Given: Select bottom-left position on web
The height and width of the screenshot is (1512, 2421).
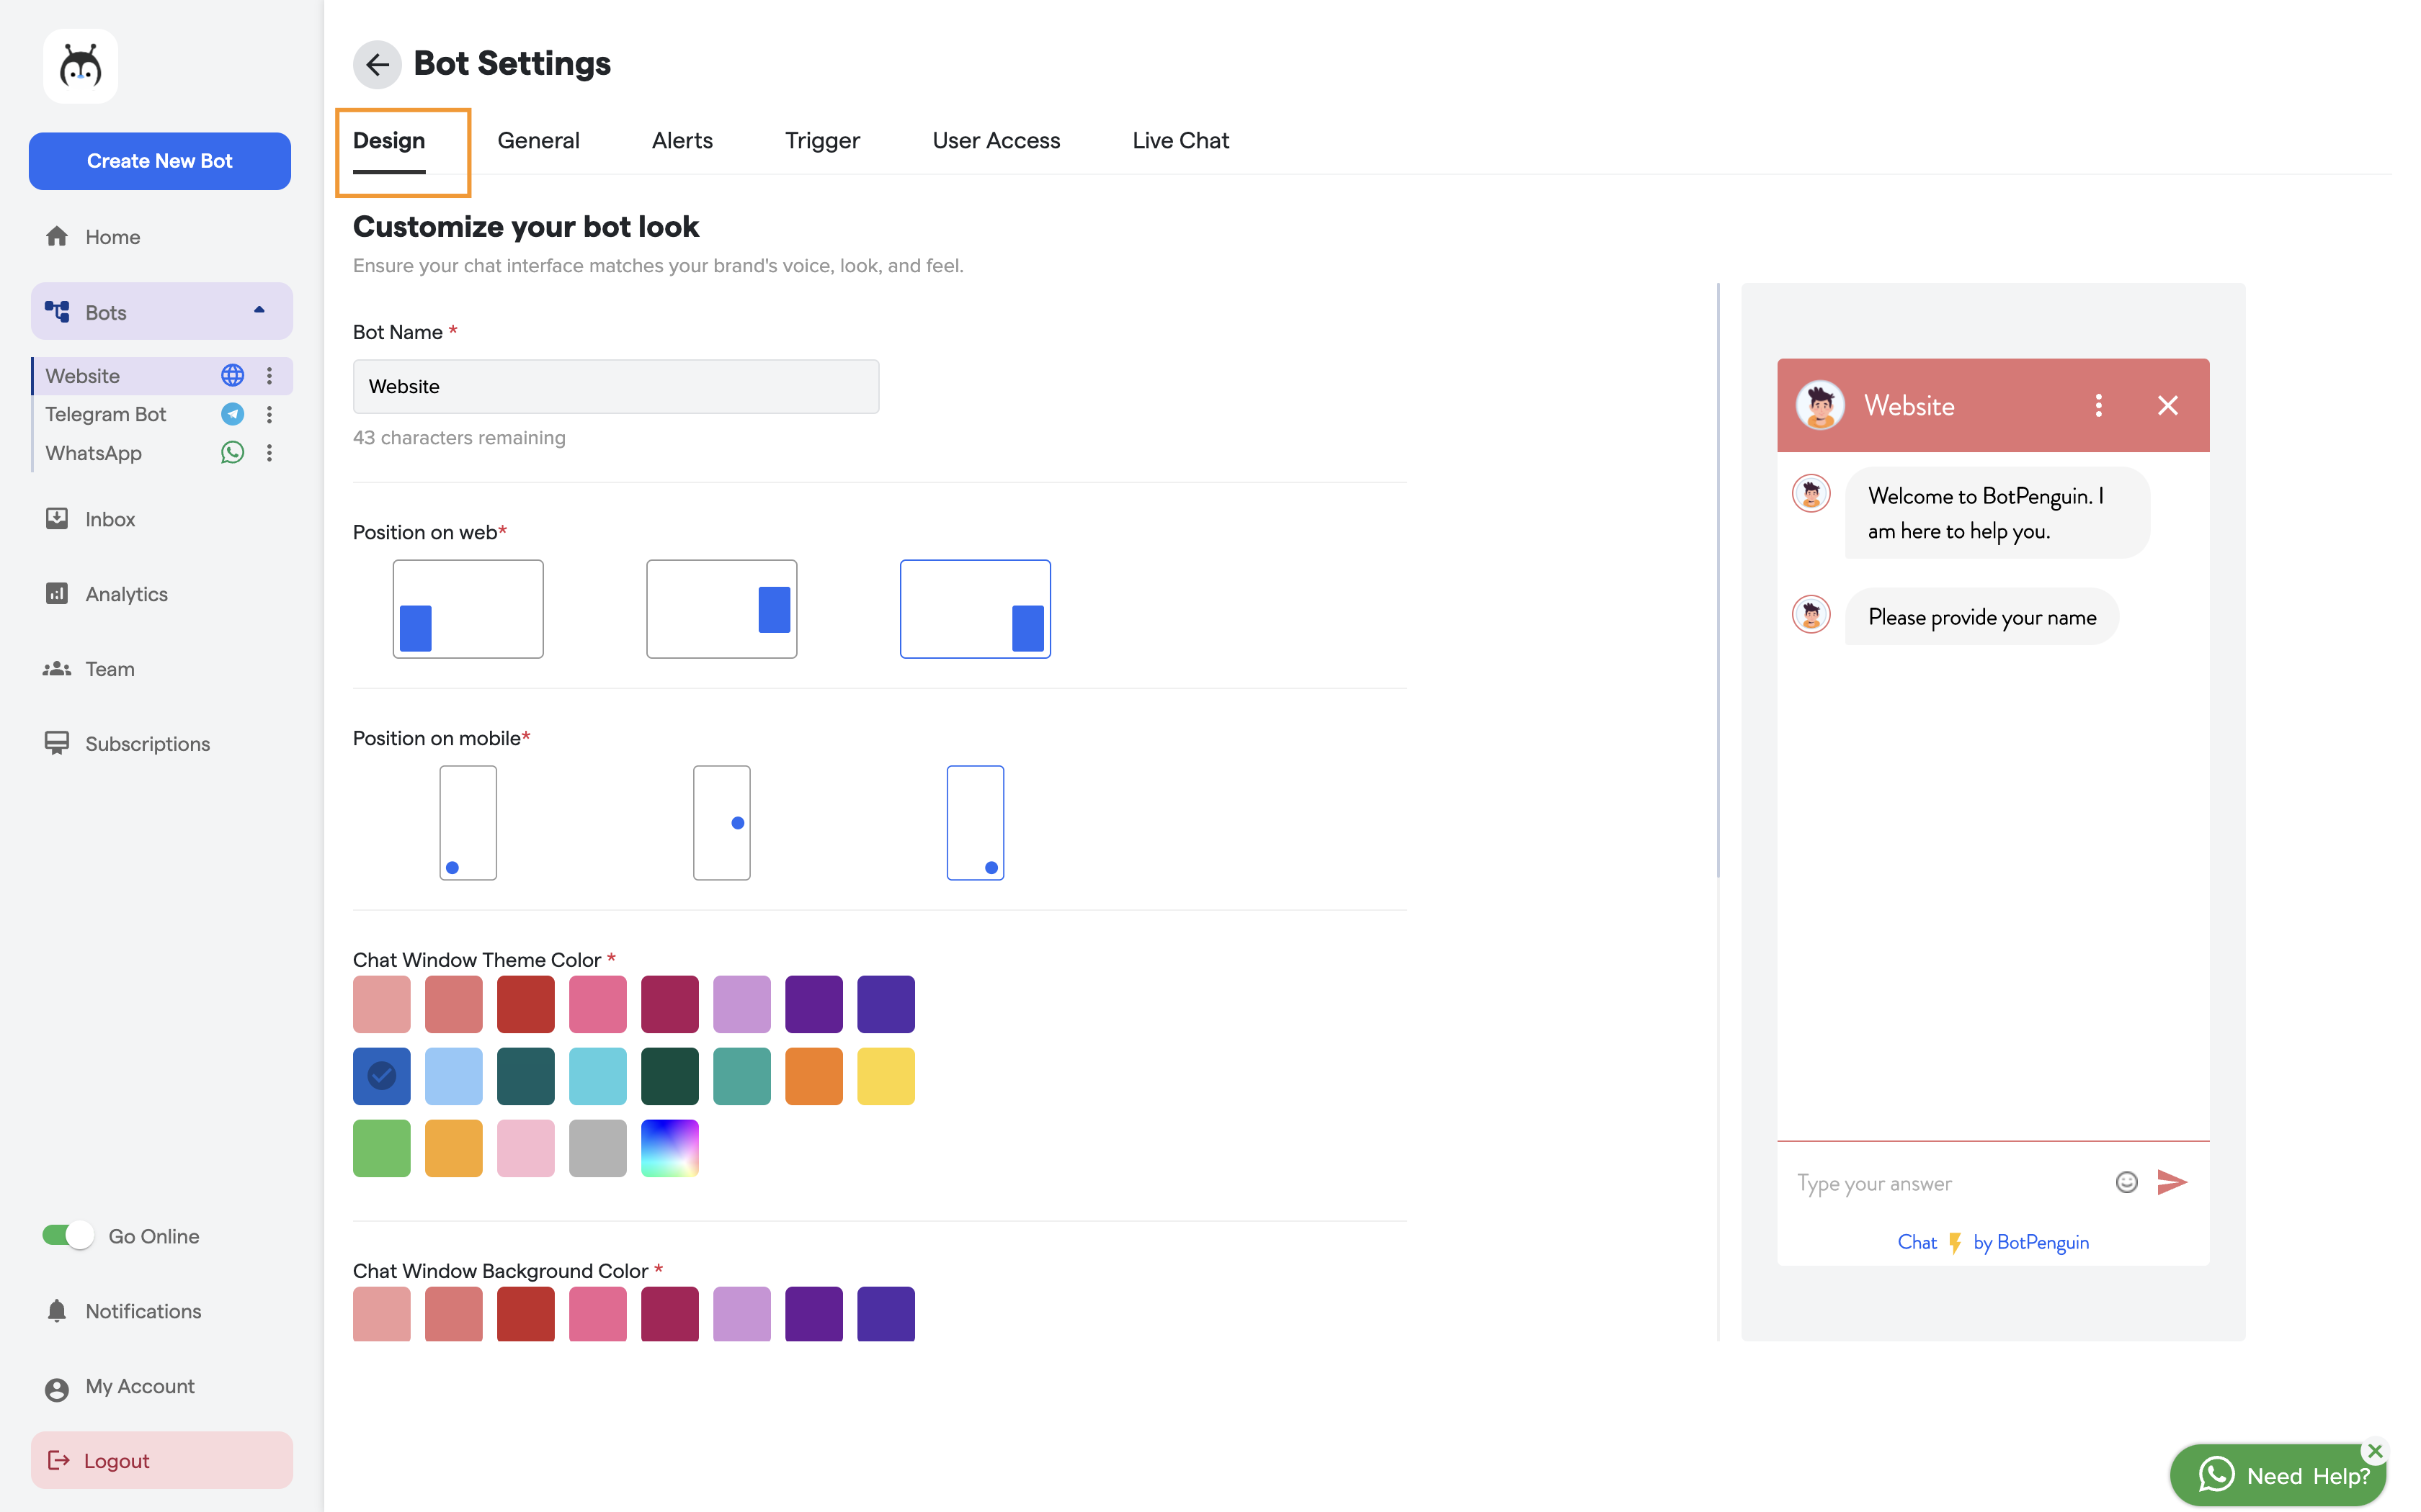Looking at the screenshot, I should (468, 609).
